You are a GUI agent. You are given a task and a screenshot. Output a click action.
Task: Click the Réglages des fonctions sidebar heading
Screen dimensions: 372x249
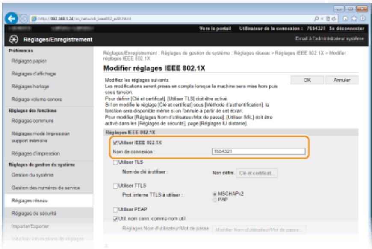pyautogui.click(x=32, y=110)
